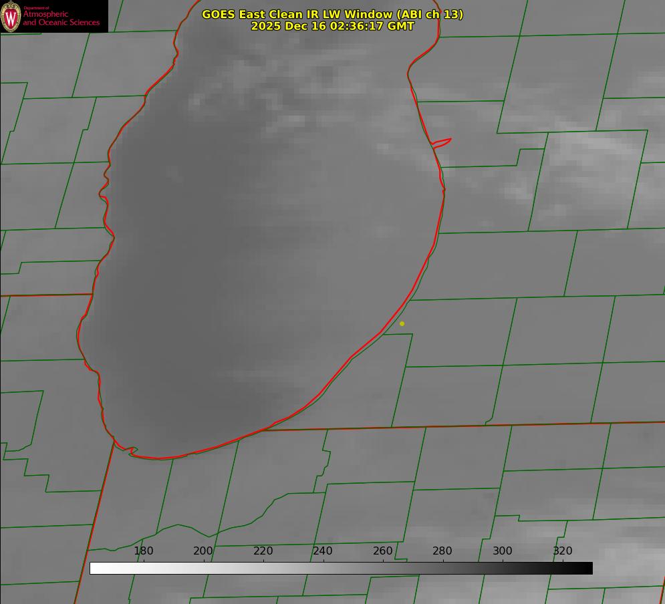
Task: Click the black end of the colorbar
Action: [x=587, y=568]
